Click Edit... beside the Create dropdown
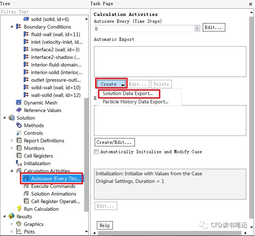The width and height of the screenshot is (255, 236). tap(138, 84)
